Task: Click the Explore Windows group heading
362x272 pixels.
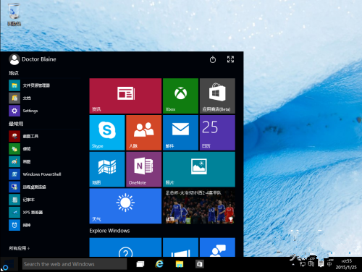Action: [109, 231]
